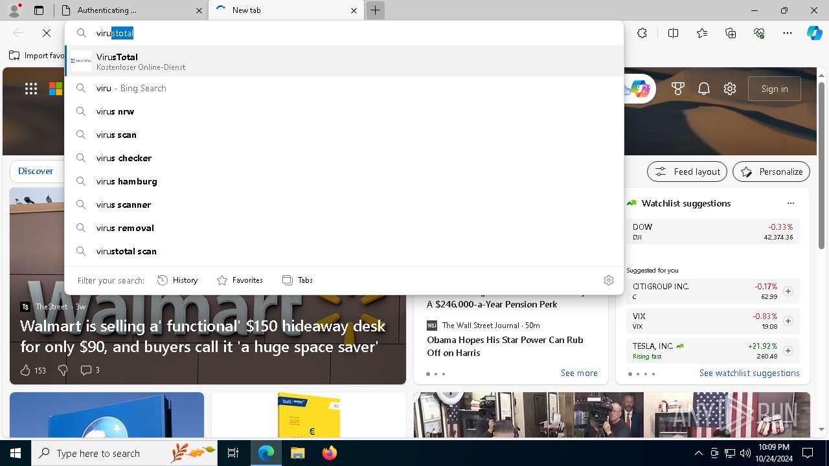Add Citigroup Inc. to watchlist
The height and width of the screenshot is (466, 829).
pyautogui.click(x=788, y=291)
